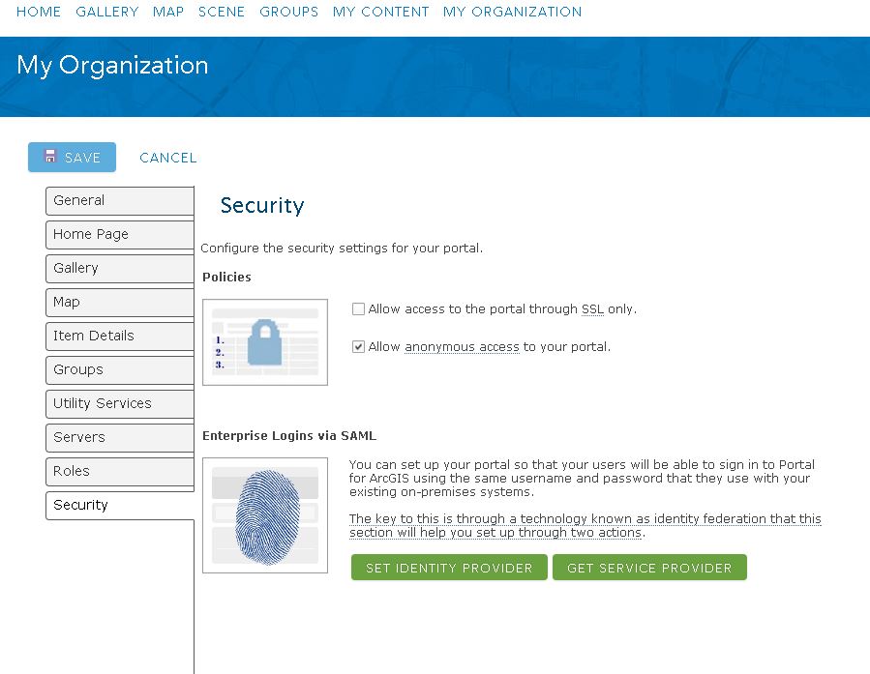Image resolution: width=870 pixels, height=674 pixels.
Task: Go to the Utility Services tab
Action: pyautogui.click(x=119, y=403)
